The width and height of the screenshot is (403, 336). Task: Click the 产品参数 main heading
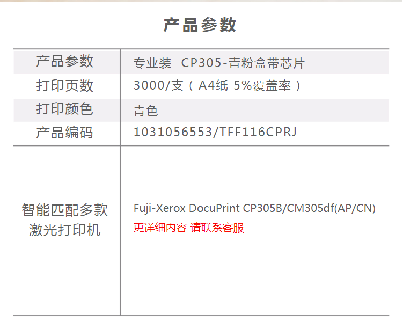click(x=200, y=25)
